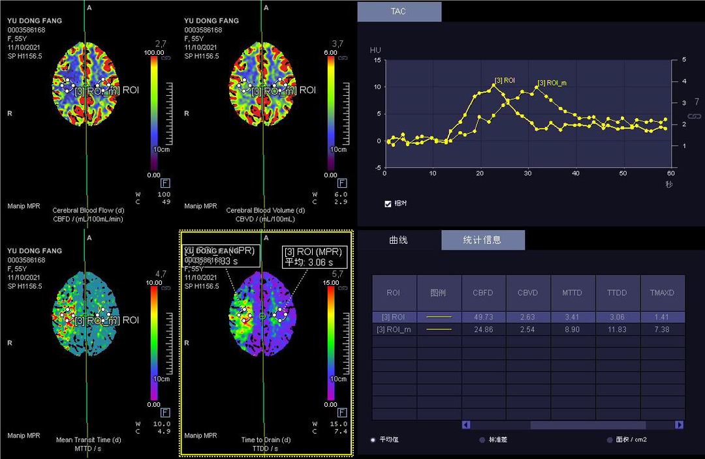This screenshot has height=459, width=705.
Task: Click the CBVD column header
Action: 528,293
